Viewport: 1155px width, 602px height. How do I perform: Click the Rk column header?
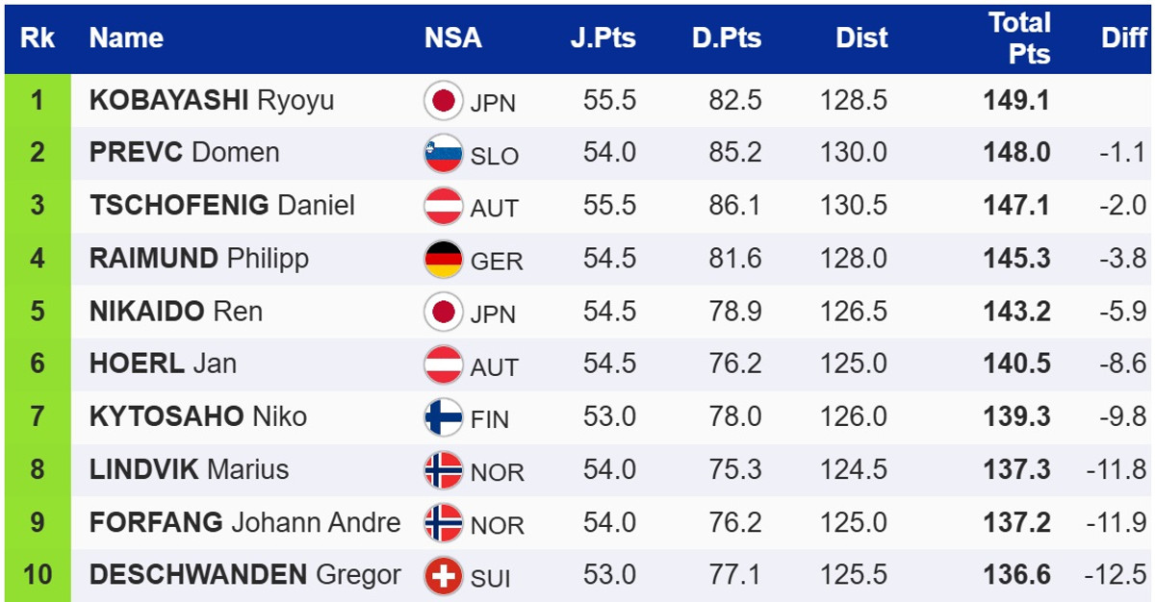click(x=38, y=38)
